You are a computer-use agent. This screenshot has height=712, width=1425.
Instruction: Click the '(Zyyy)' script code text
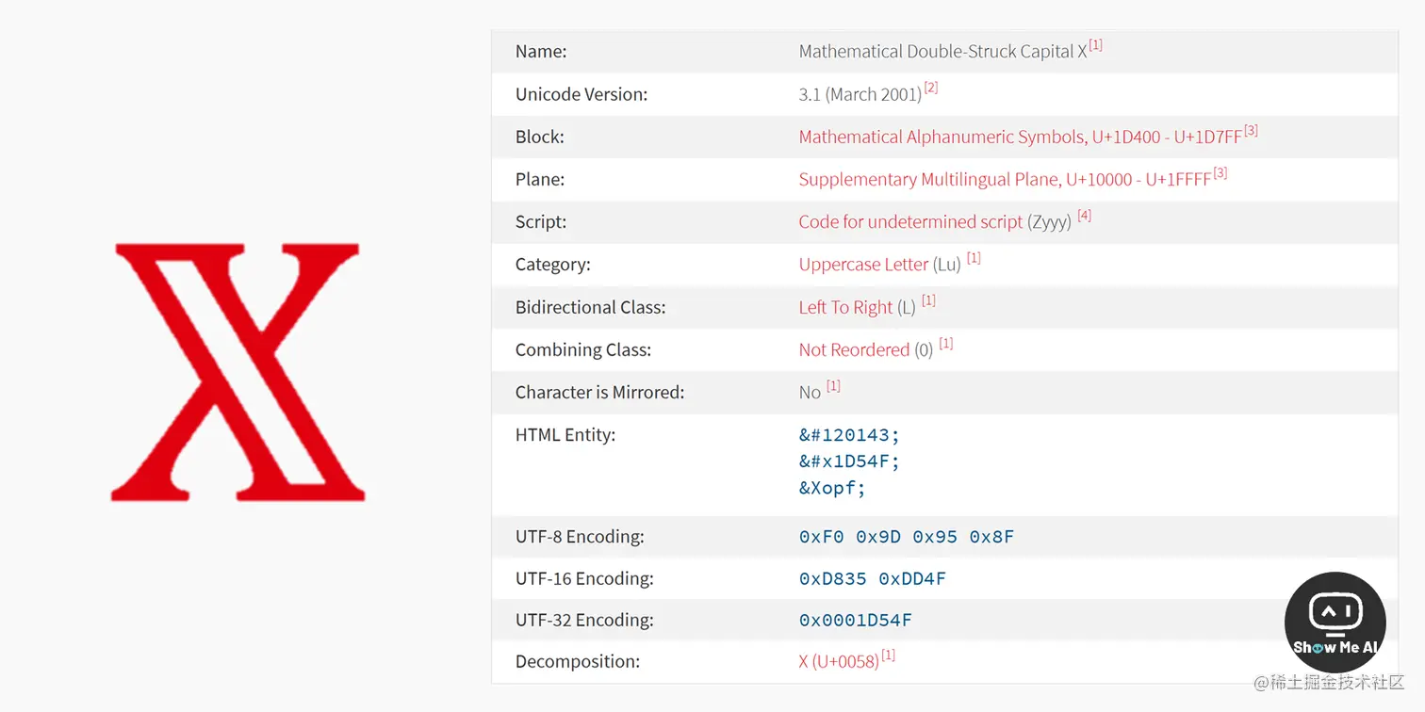[x=1049, y=222]
